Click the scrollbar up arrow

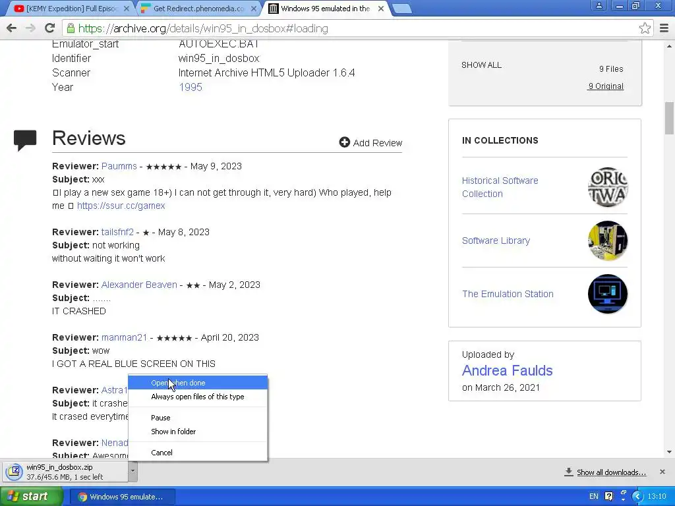[670, 45]
